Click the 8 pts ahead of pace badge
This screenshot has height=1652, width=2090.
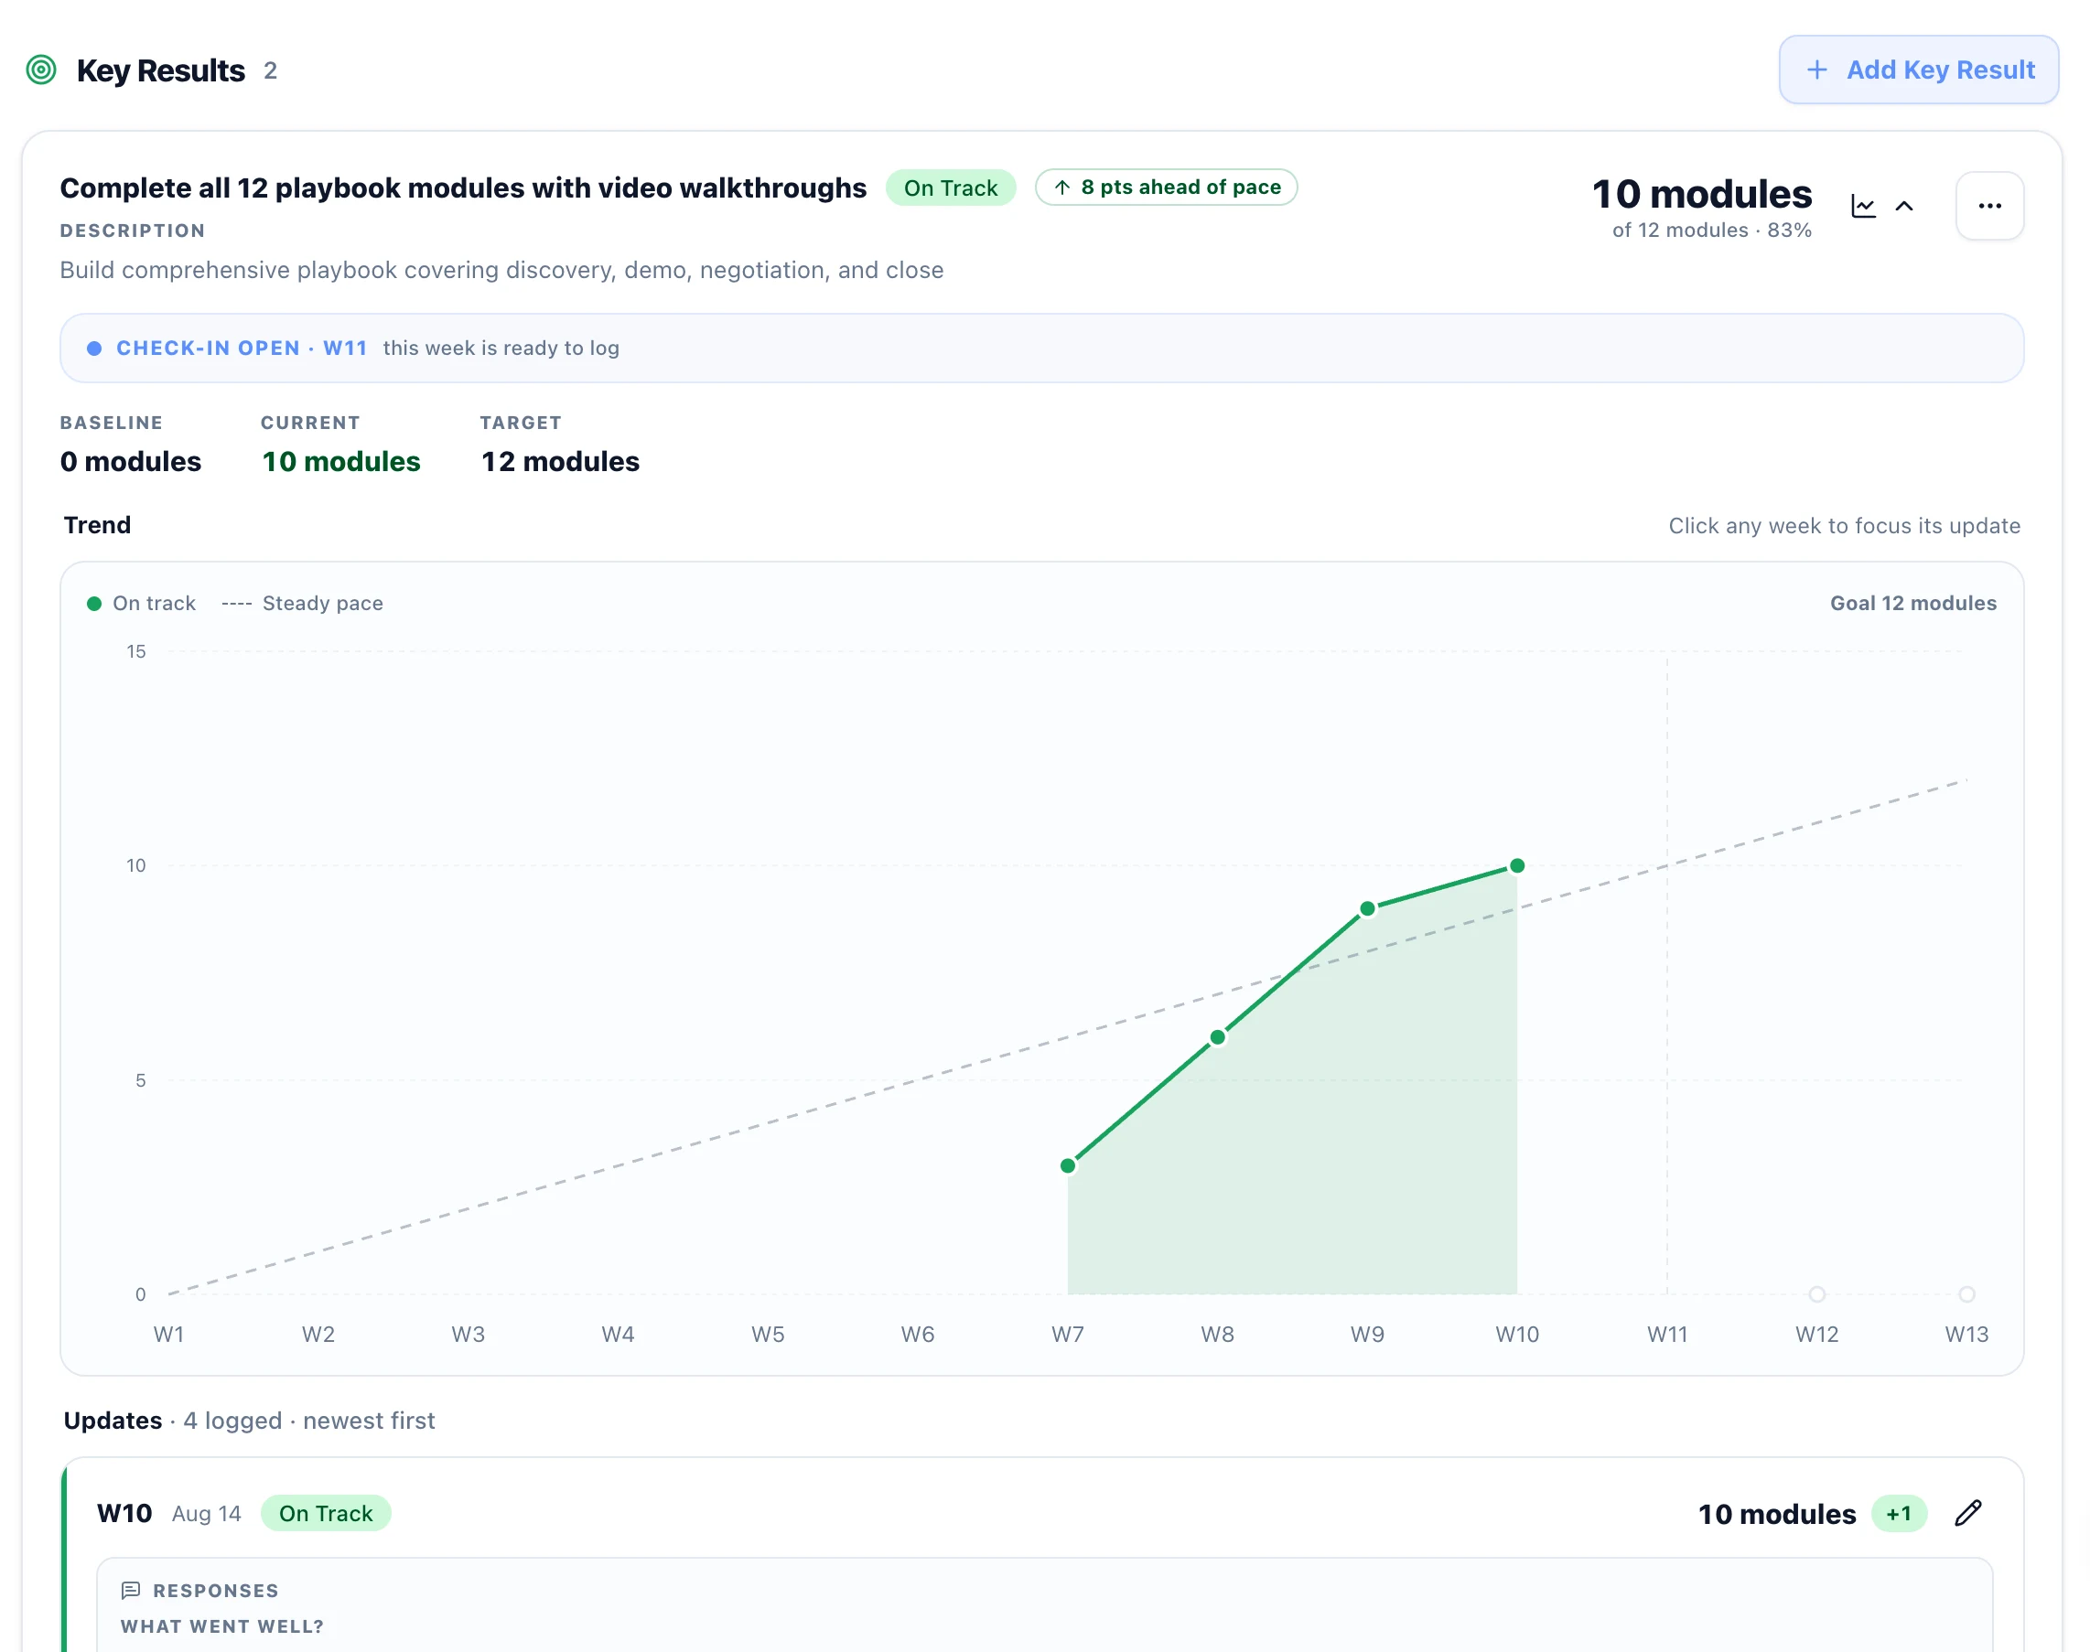(1165, 187)
